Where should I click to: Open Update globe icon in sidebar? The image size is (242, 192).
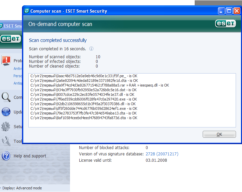coord(6,112)
